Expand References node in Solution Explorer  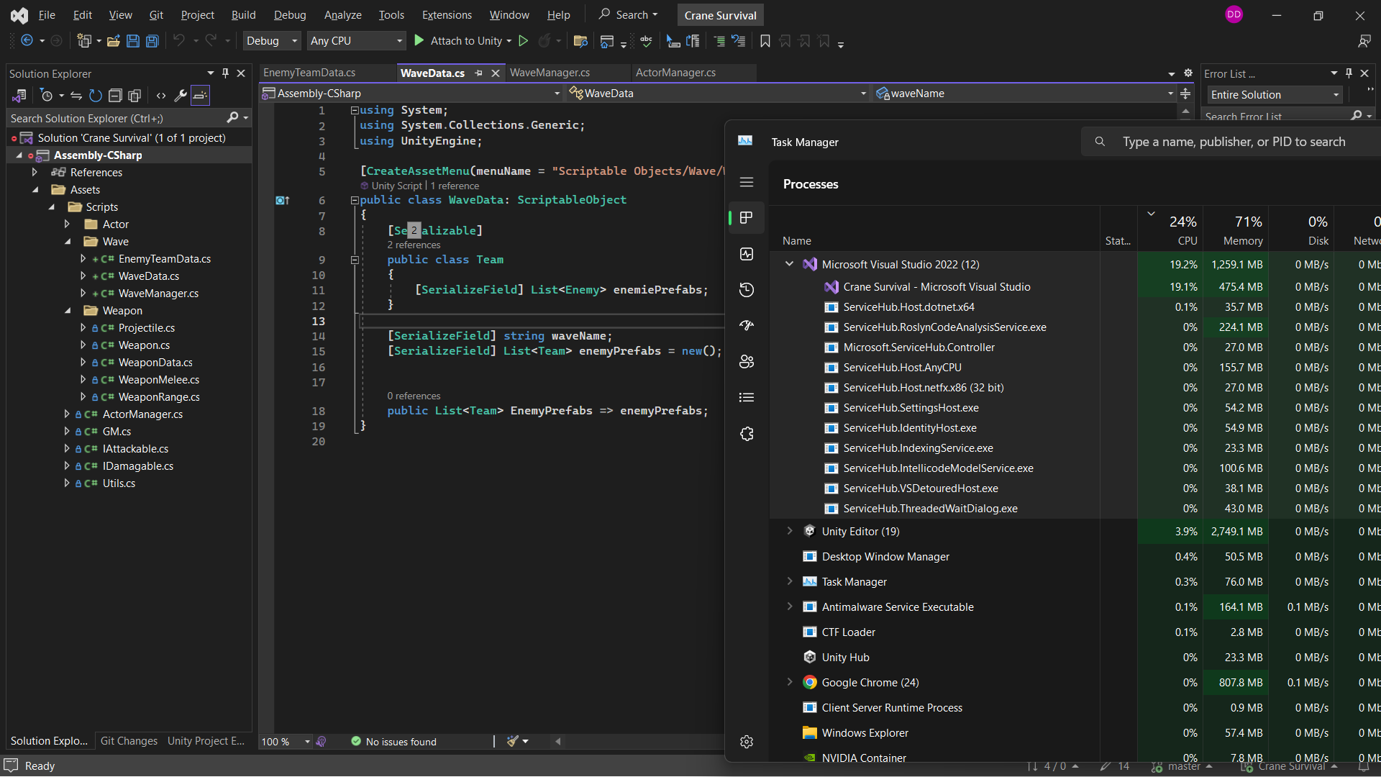click(35, 173)
